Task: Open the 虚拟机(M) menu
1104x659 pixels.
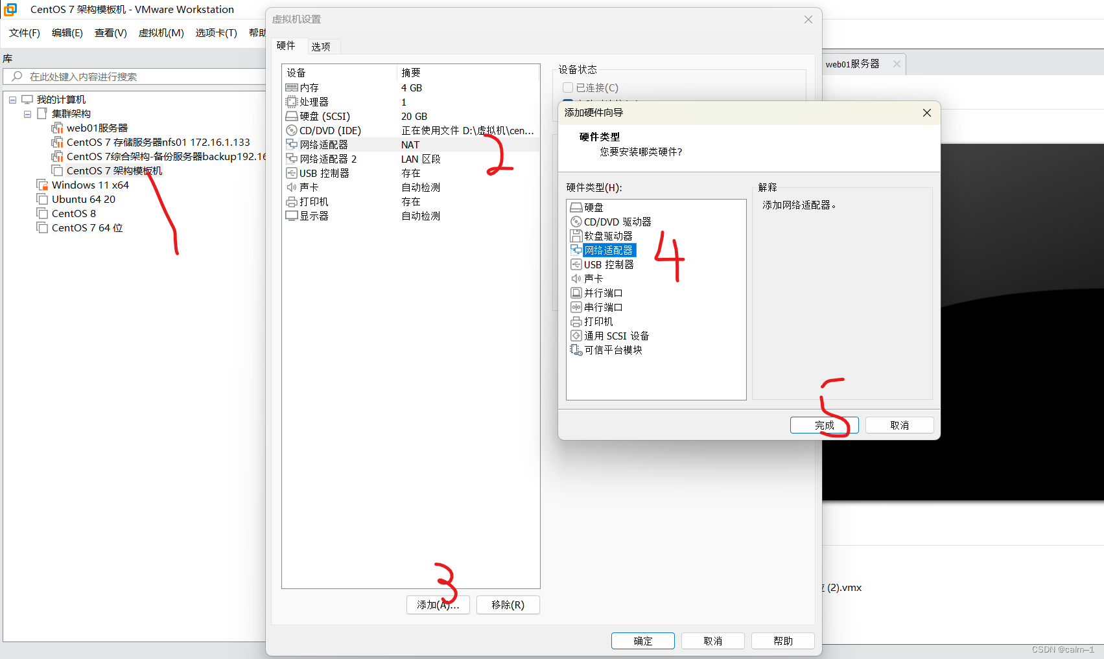Action: pos(161,33)
